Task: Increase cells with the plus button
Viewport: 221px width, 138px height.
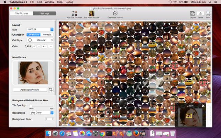Action: 34,46
